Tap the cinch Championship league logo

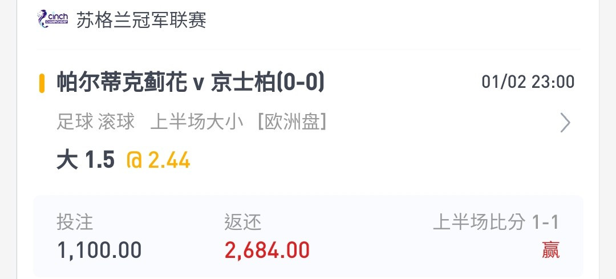pos(53,19)
